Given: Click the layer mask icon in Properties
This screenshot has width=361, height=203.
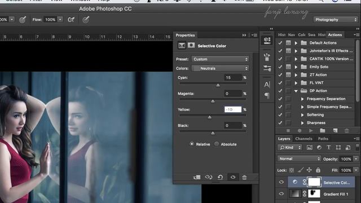Looking at the screenshot, I should tap(191, 45).
